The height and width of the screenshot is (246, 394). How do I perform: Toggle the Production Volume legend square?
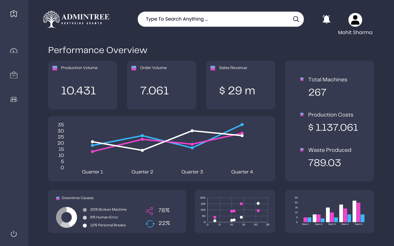point(55,68)
